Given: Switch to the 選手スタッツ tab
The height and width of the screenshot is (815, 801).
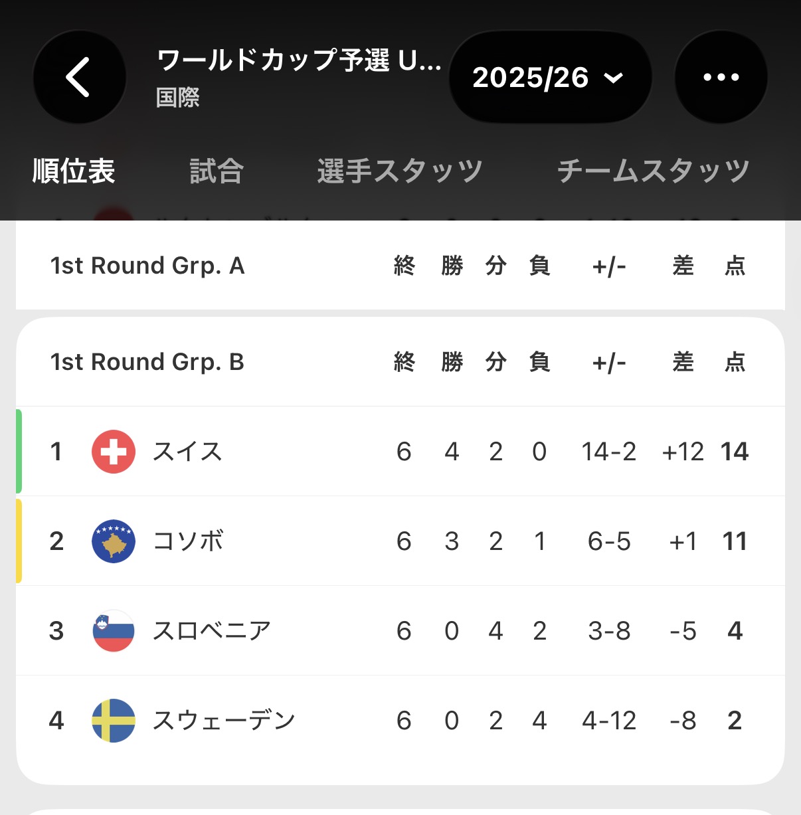Looking at the screenshot, I should (x=400, y=171).
